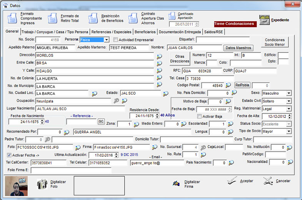This screenshot has height=200, width=302.
Task: Expand the Persona dropdown
Action: 107,40
